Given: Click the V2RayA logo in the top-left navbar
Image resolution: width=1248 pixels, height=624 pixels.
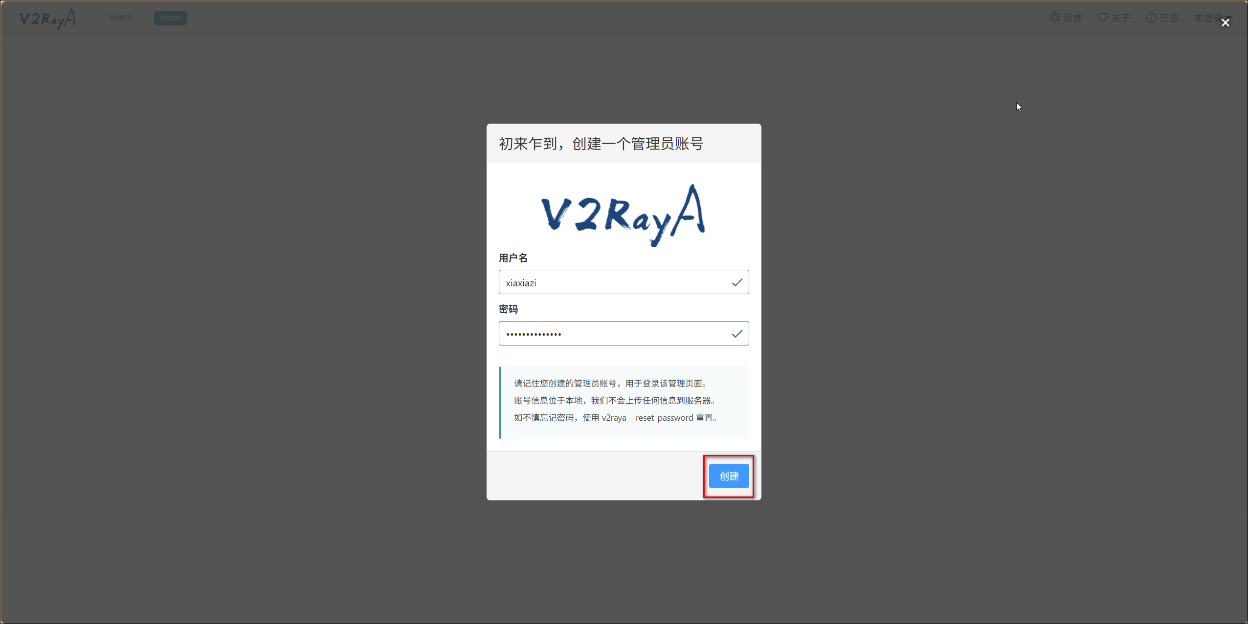Looking at the screenshot, I should coord(47,19).
